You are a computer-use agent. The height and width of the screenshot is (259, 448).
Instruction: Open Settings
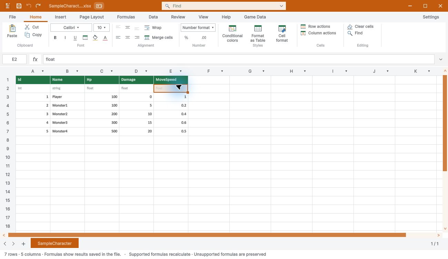(431, 17)
